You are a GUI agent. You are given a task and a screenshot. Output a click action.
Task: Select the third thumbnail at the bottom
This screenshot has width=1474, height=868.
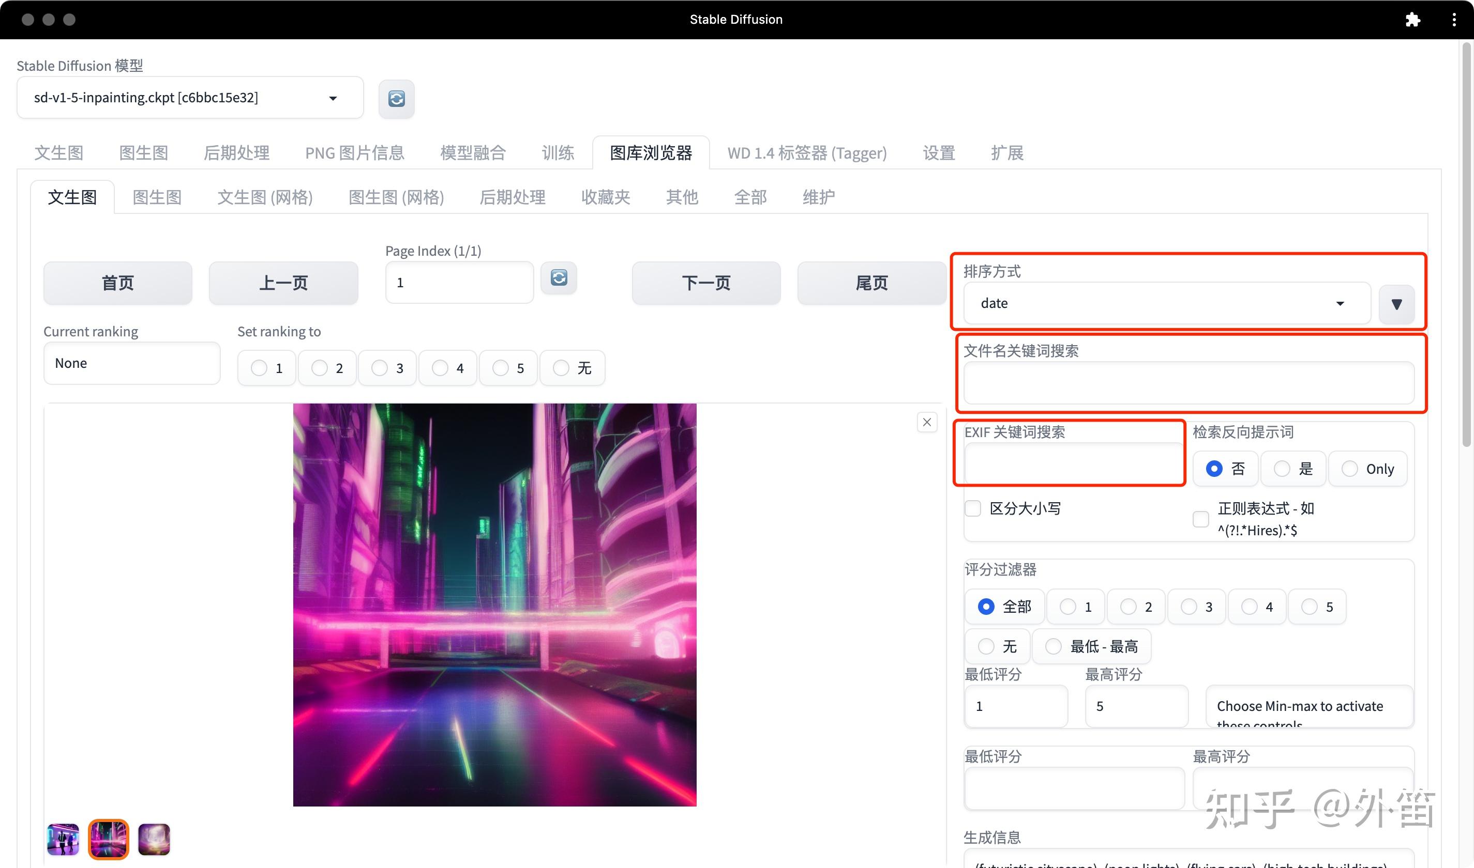tap(154, 840)
